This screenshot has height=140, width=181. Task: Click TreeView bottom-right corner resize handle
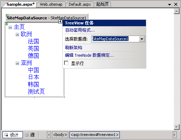tap(64, 97)
